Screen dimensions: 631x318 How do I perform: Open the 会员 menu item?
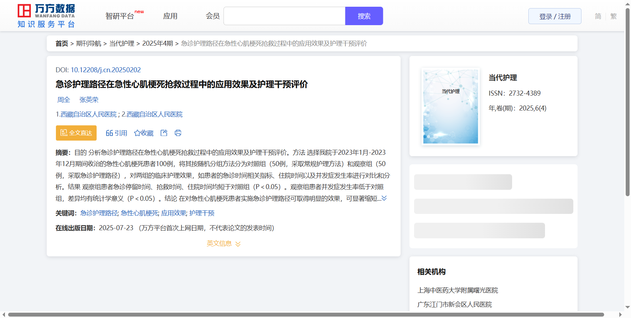213,16
